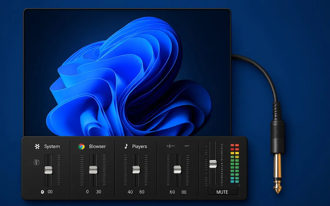Image resolution: width=330 pixels, height=206 pixels.
Task: Click the System volume fader handle
Action: click(x=48, y=170)
